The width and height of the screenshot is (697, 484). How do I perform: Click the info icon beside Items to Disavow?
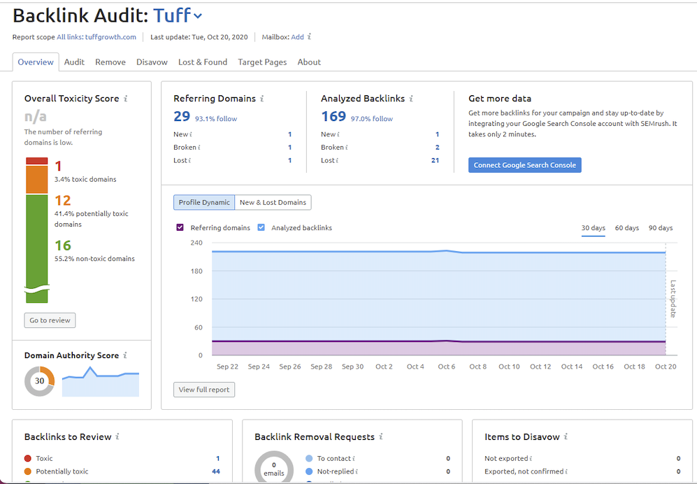pos(566,439)
